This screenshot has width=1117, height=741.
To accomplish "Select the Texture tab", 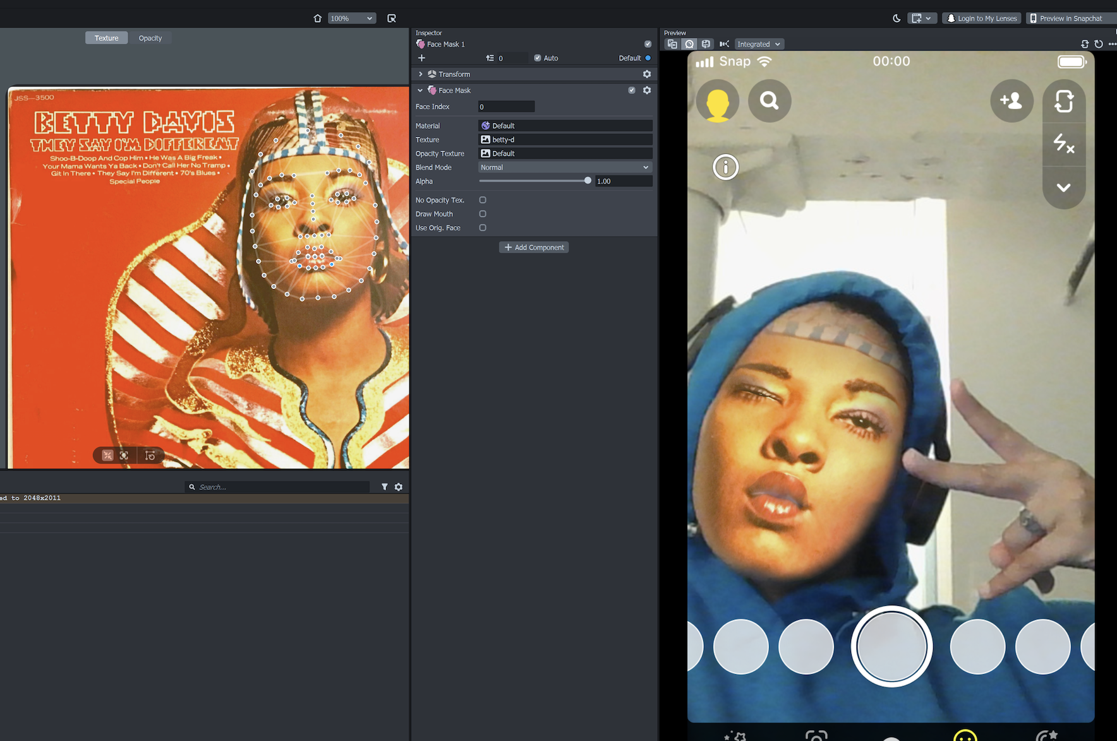I will click(106, 38).
